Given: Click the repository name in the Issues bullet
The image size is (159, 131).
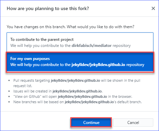Looking at the screenshot, I should [77, 91].
